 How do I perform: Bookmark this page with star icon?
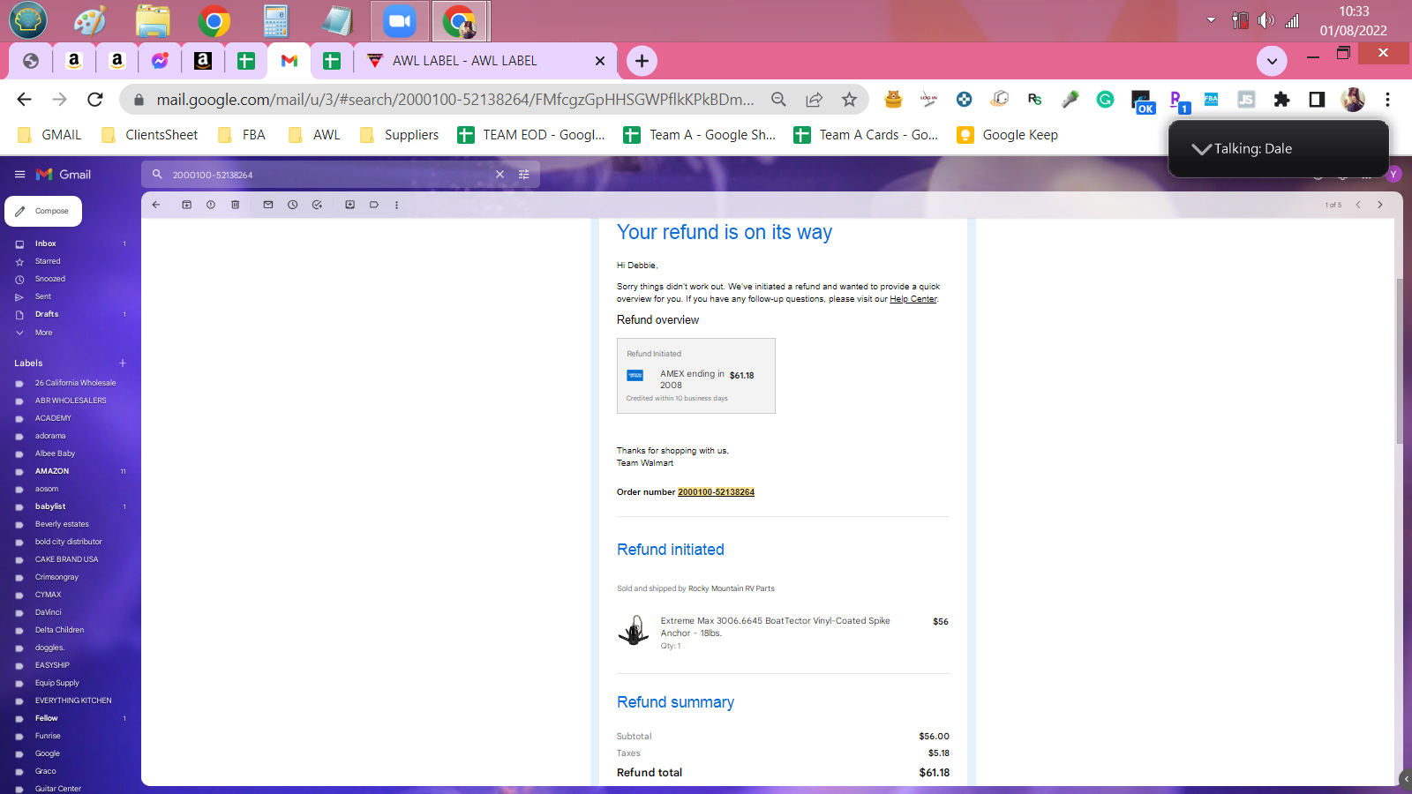(x=849, y=100)
